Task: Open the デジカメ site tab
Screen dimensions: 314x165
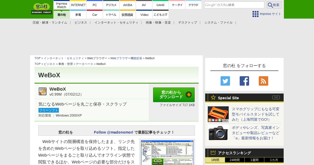Action: 111,5
